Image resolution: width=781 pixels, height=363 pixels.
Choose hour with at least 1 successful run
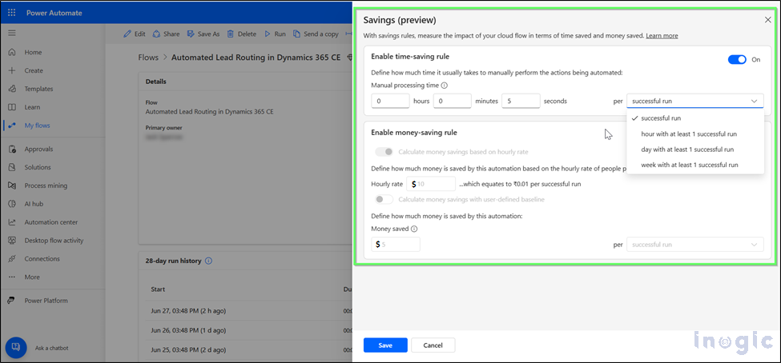[x=694, y=134]
